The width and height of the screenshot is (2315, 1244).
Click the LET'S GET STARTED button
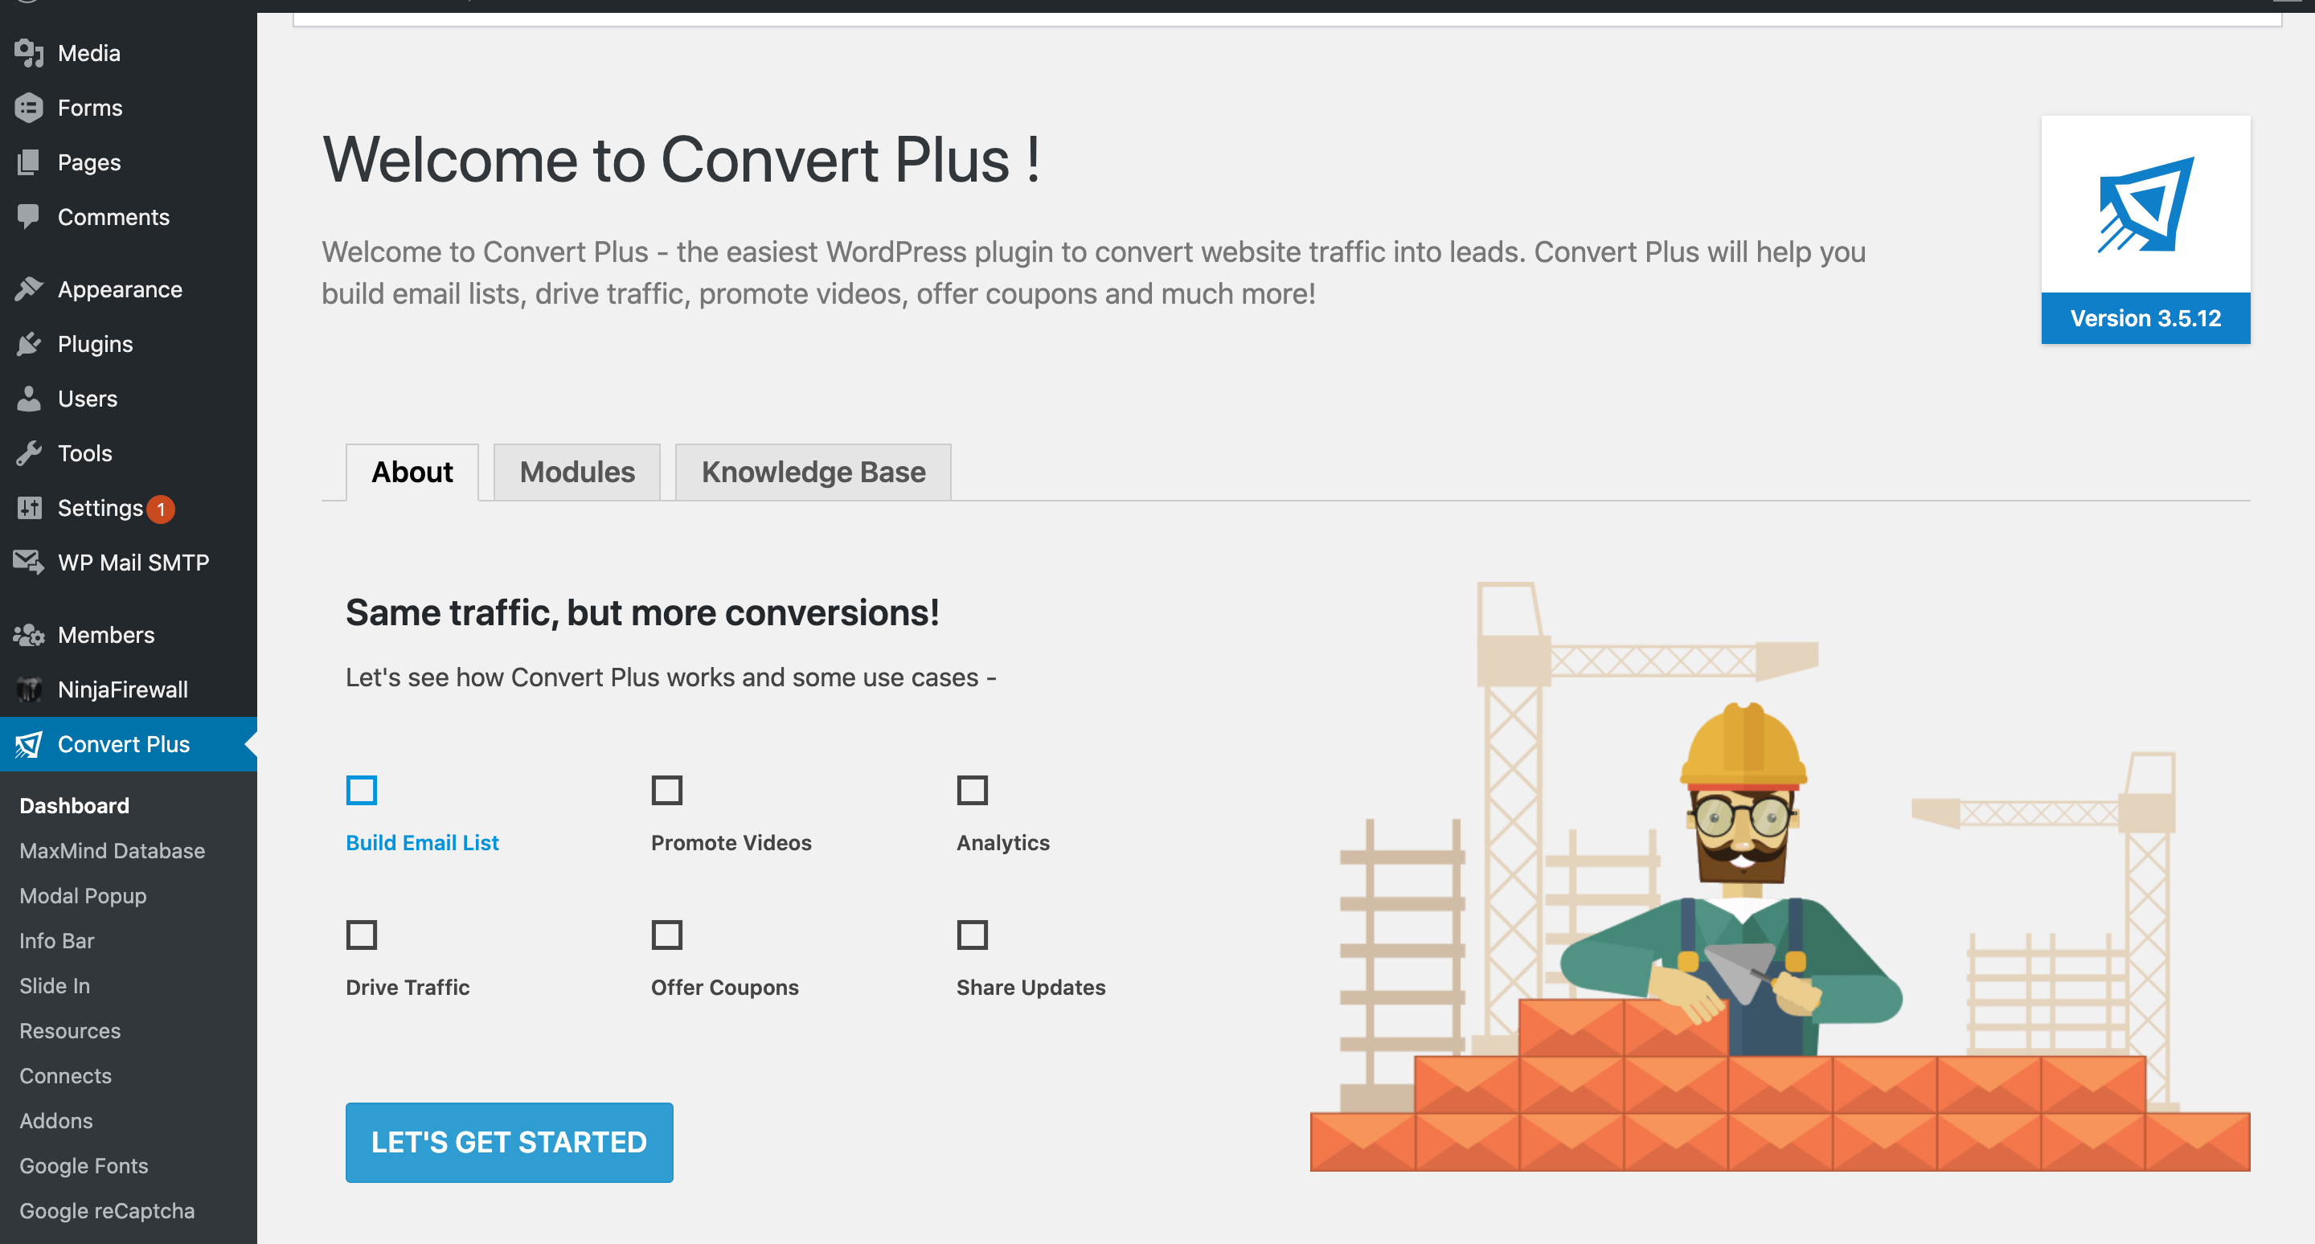pos(510,1143)
